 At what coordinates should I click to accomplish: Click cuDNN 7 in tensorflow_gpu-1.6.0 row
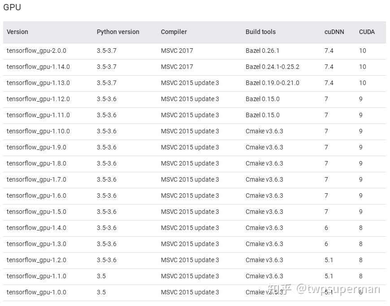(x=326, y=196)
